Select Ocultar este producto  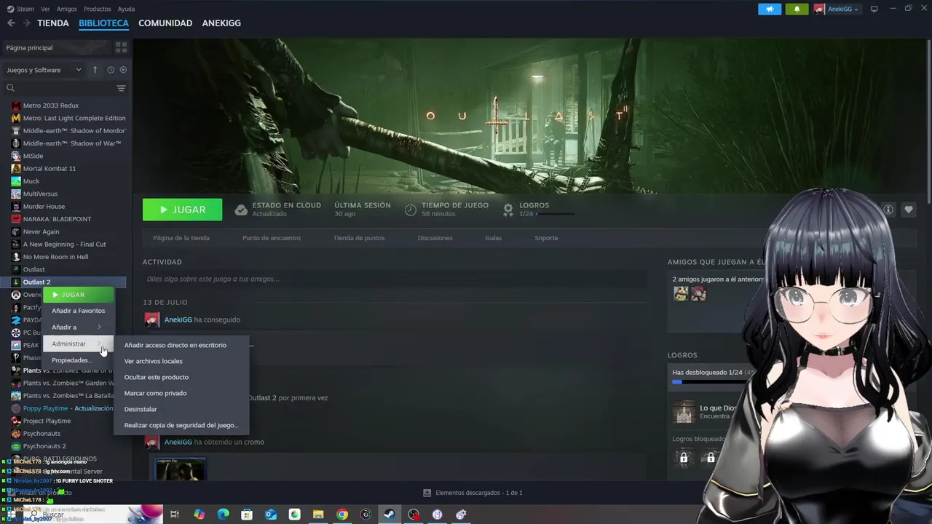(x=157, y=377)
